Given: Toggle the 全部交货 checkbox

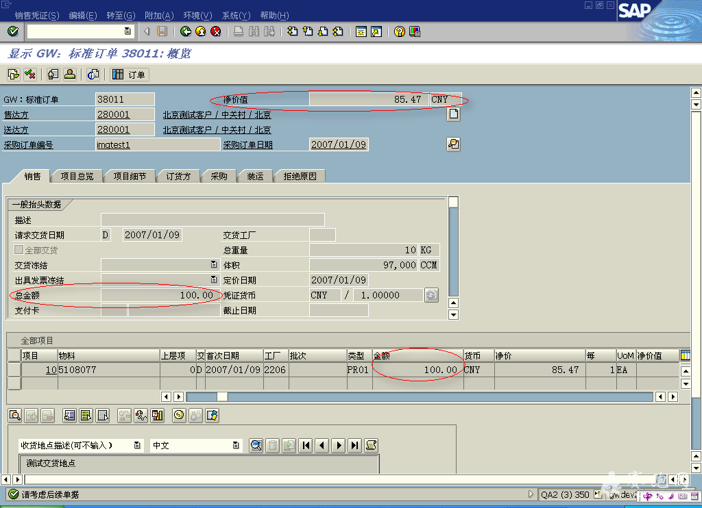Looking at the screenshot, I should (19, 249).
